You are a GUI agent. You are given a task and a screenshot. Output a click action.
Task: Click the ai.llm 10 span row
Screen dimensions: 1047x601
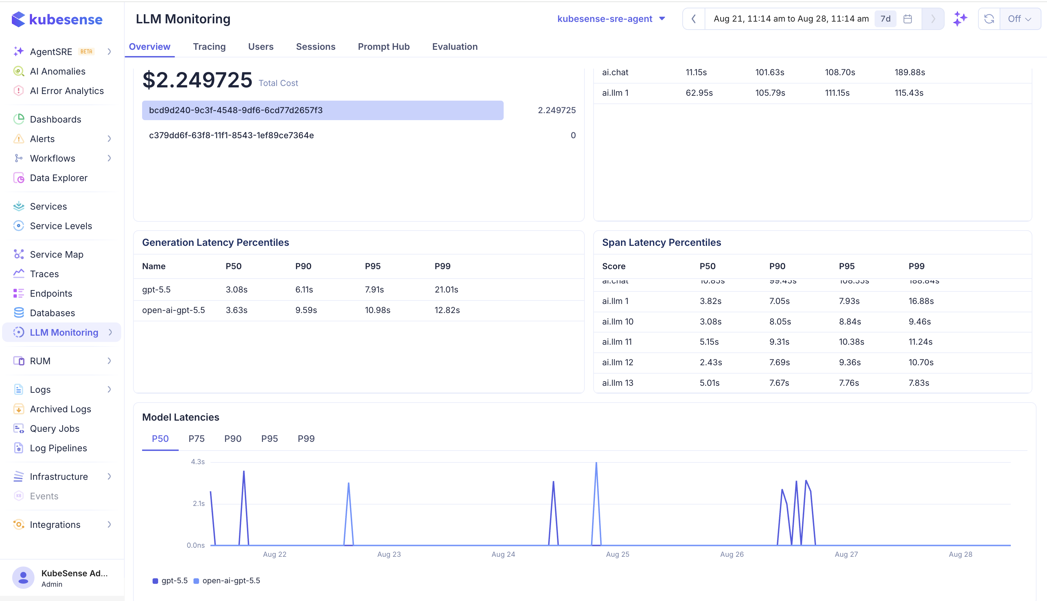(813, 321)
